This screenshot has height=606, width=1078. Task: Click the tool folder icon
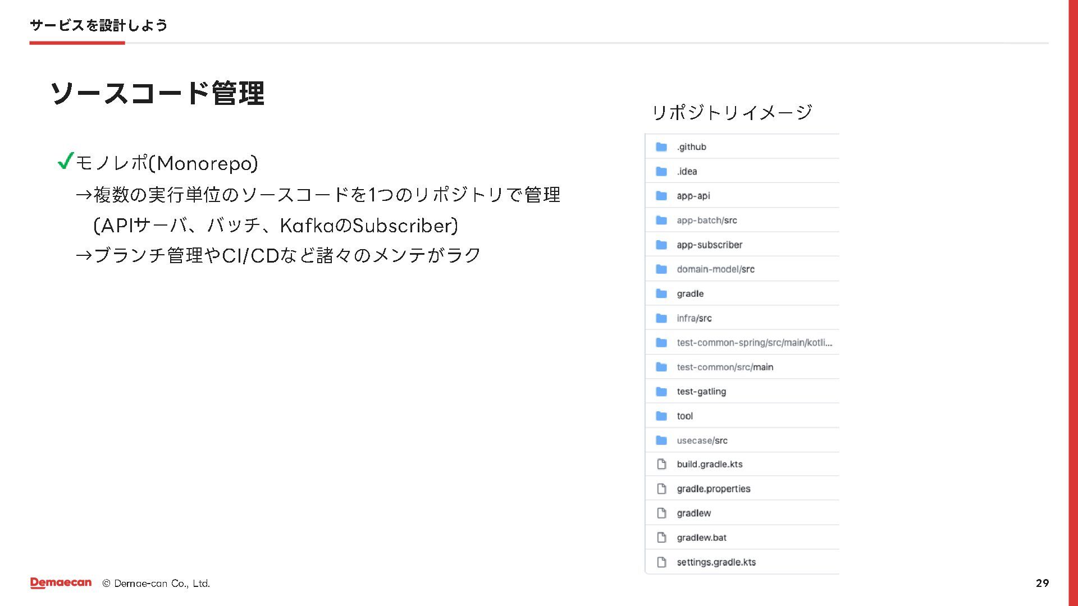coord(661,416)
